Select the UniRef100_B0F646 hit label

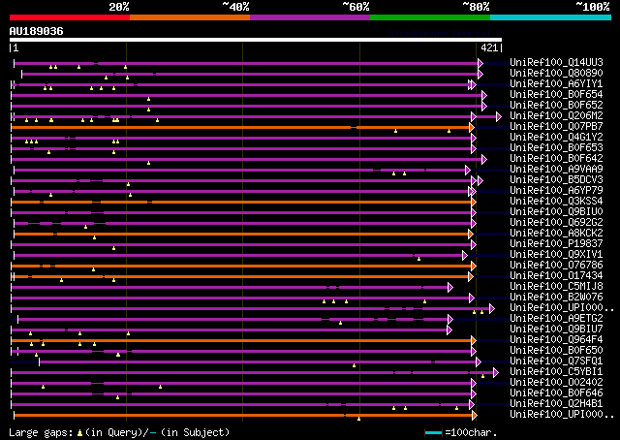tap(556, 393)
